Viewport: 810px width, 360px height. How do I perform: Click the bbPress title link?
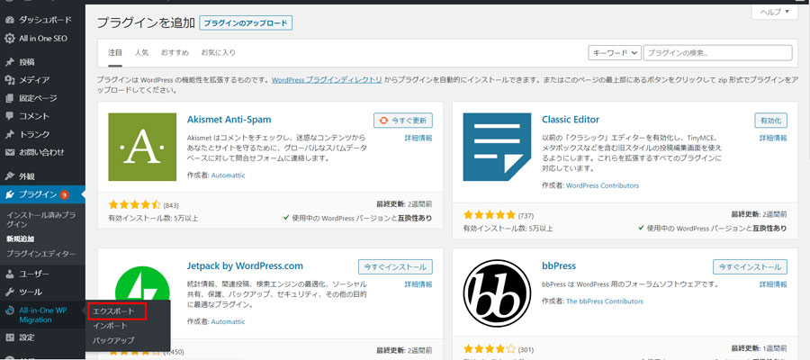point(559,266)
